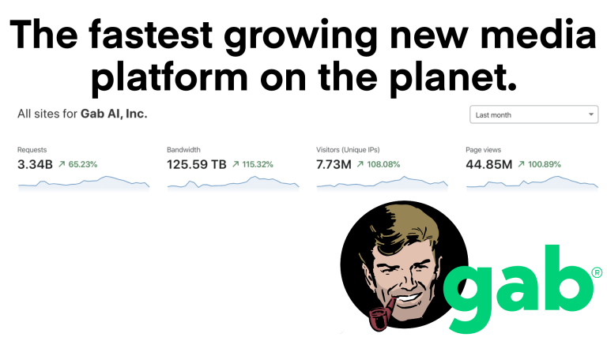
Task: Open the Last month dropdown
Action: pyautogui.click(x=533, y=115)
